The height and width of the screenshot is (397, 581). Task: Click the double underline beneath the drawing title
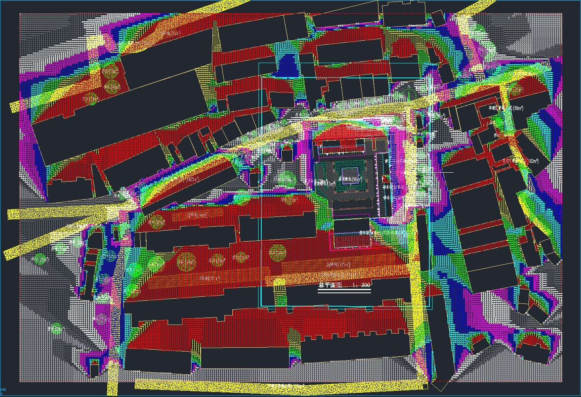coord(344,291)
